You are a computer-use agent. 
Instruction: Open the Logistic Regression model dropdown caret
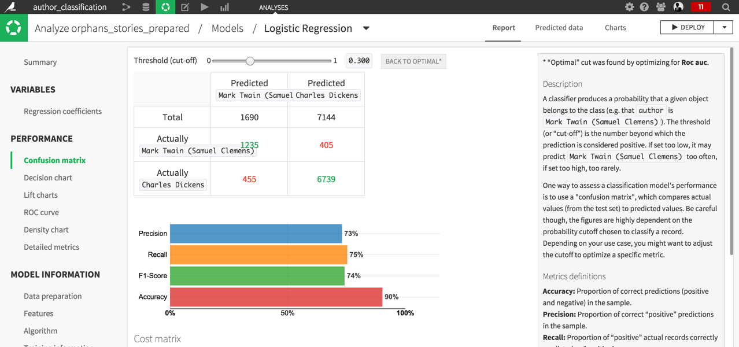366,28
